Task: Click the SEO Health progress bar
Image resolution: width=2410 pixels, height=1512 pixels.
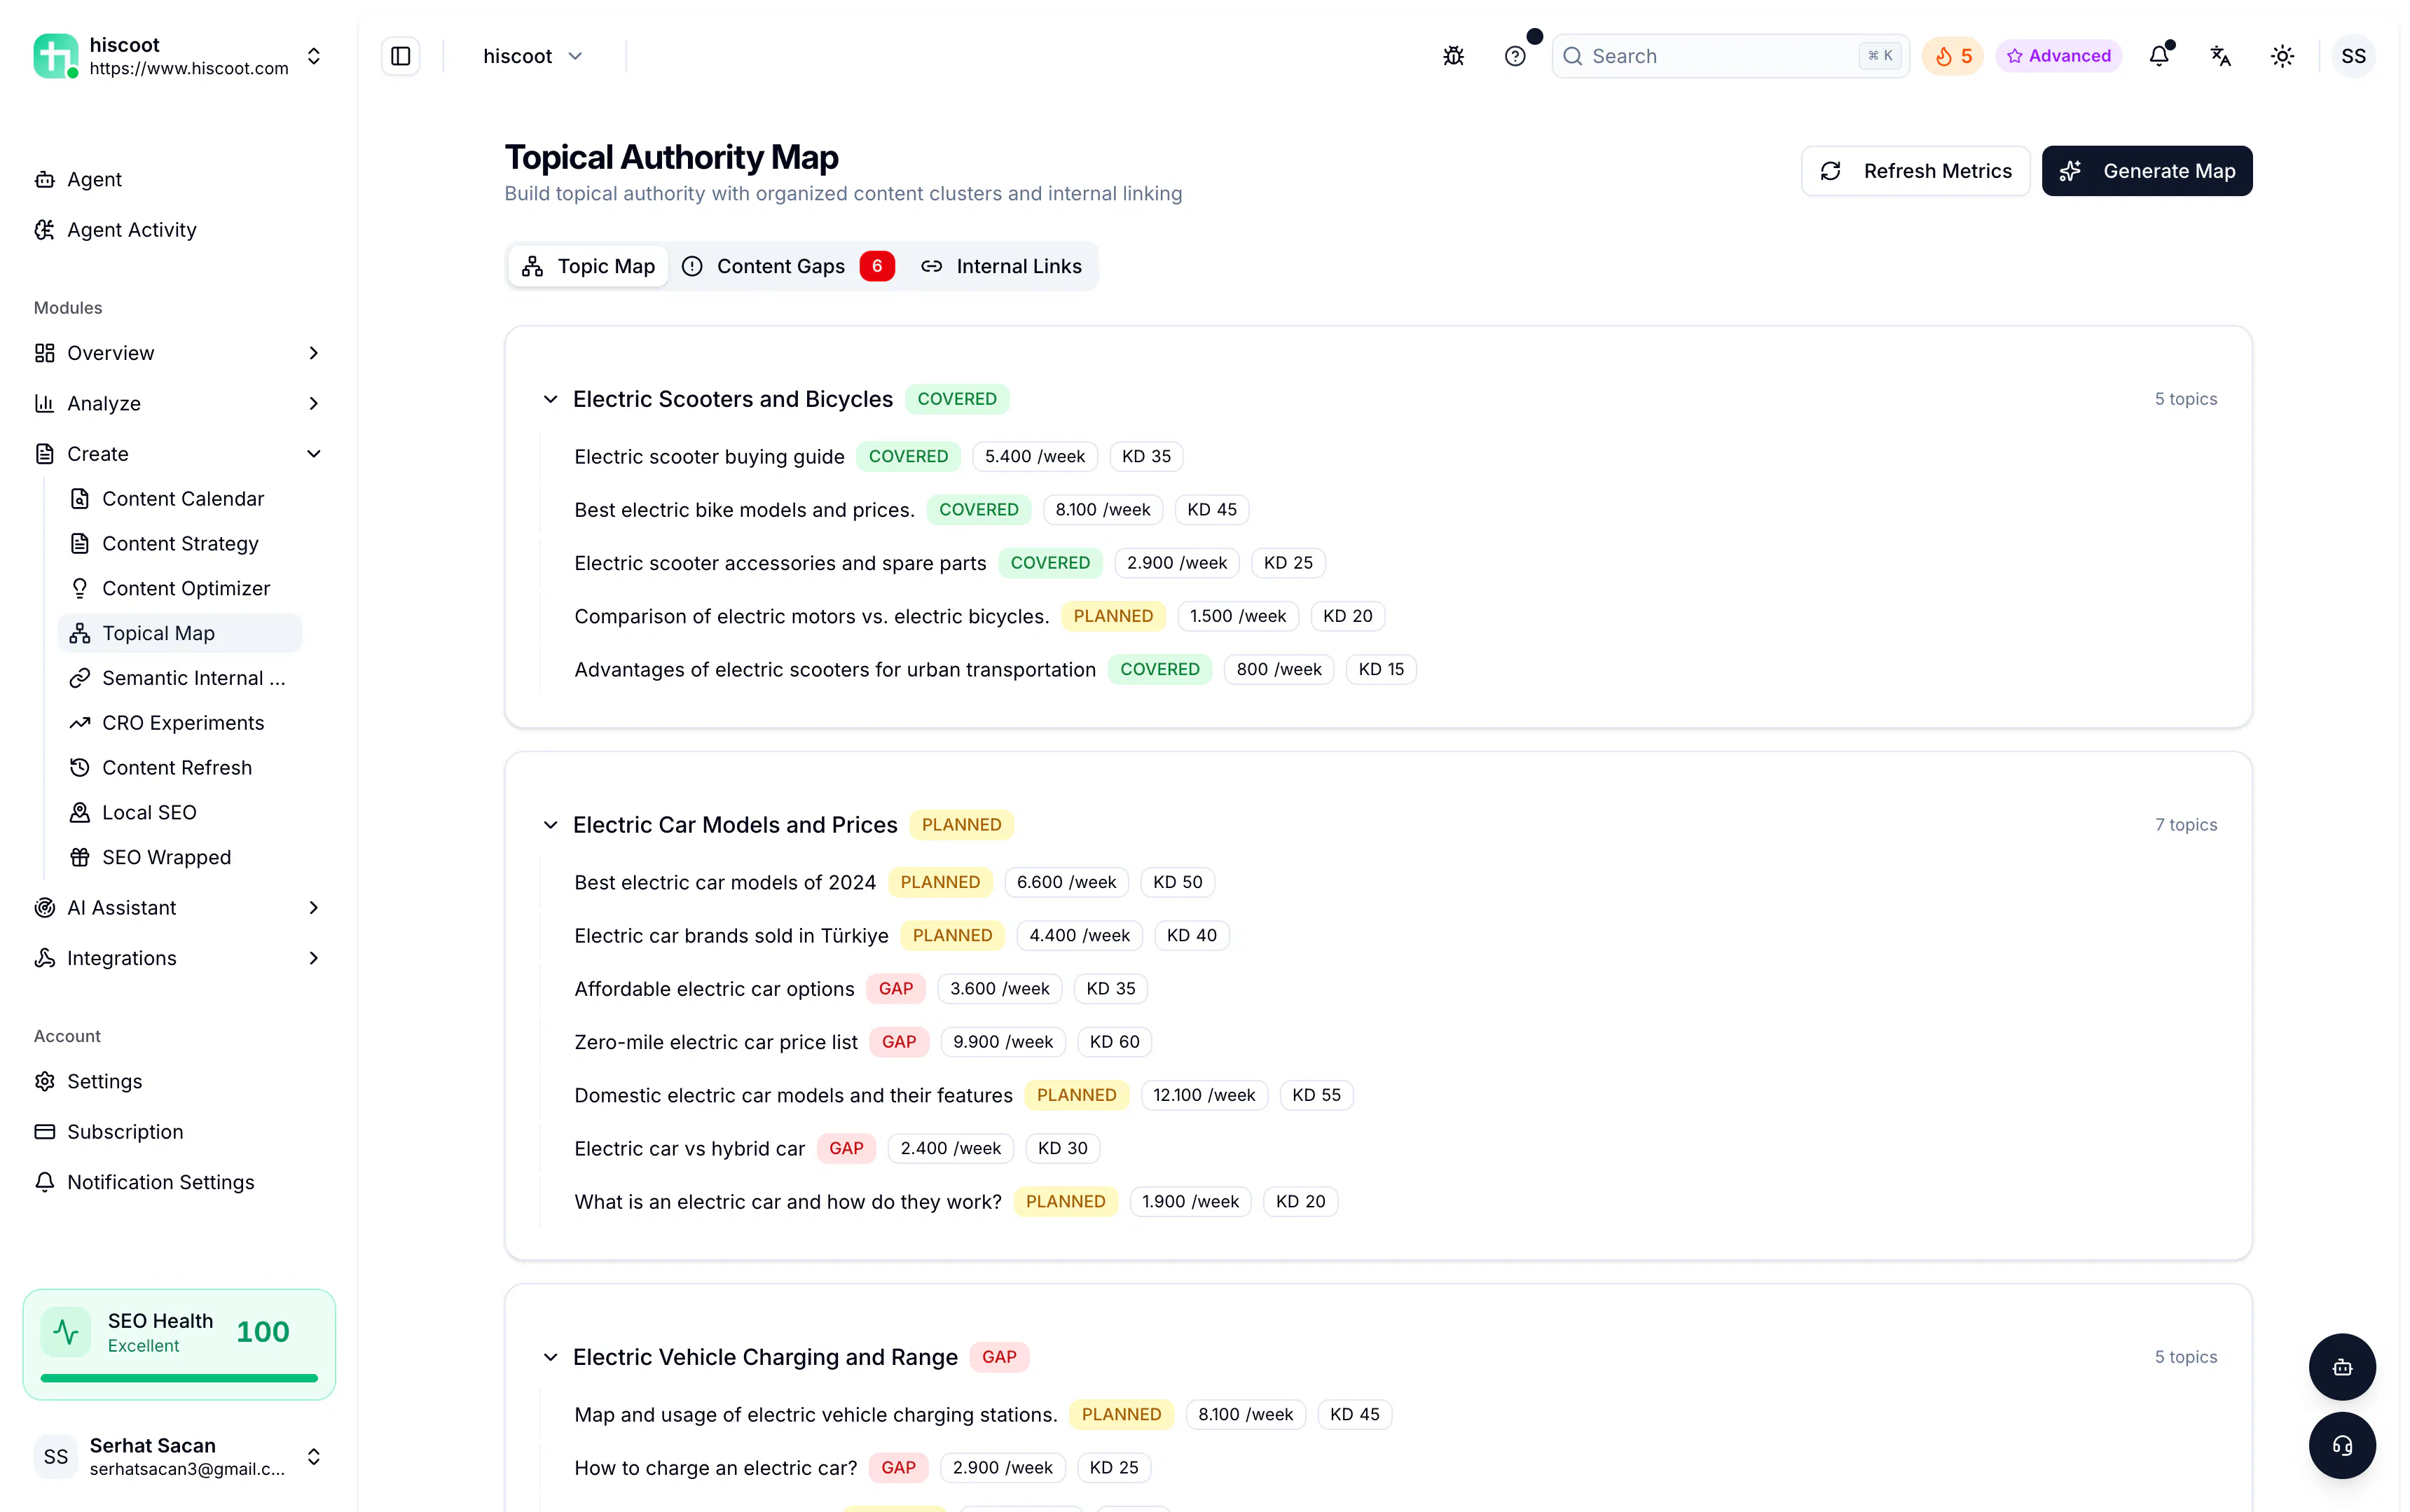Action: point(179,1378)
